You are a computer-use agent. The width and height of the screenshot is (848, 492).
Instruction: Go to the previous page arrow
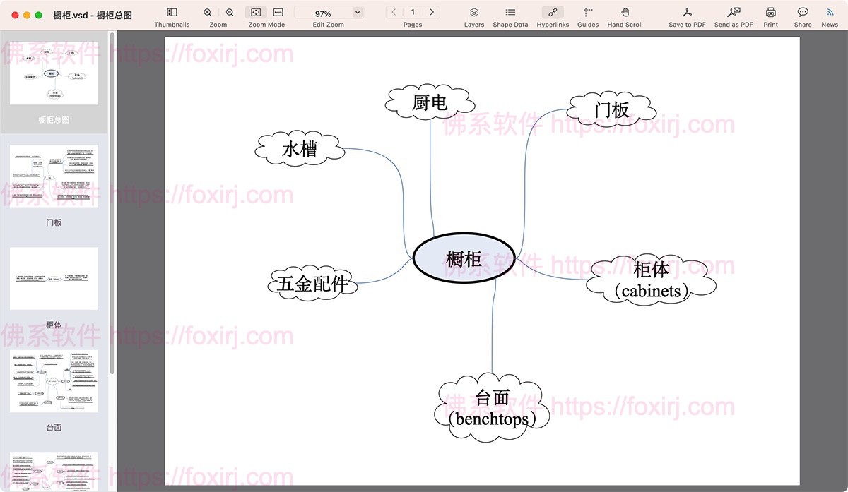click(394, 12)
